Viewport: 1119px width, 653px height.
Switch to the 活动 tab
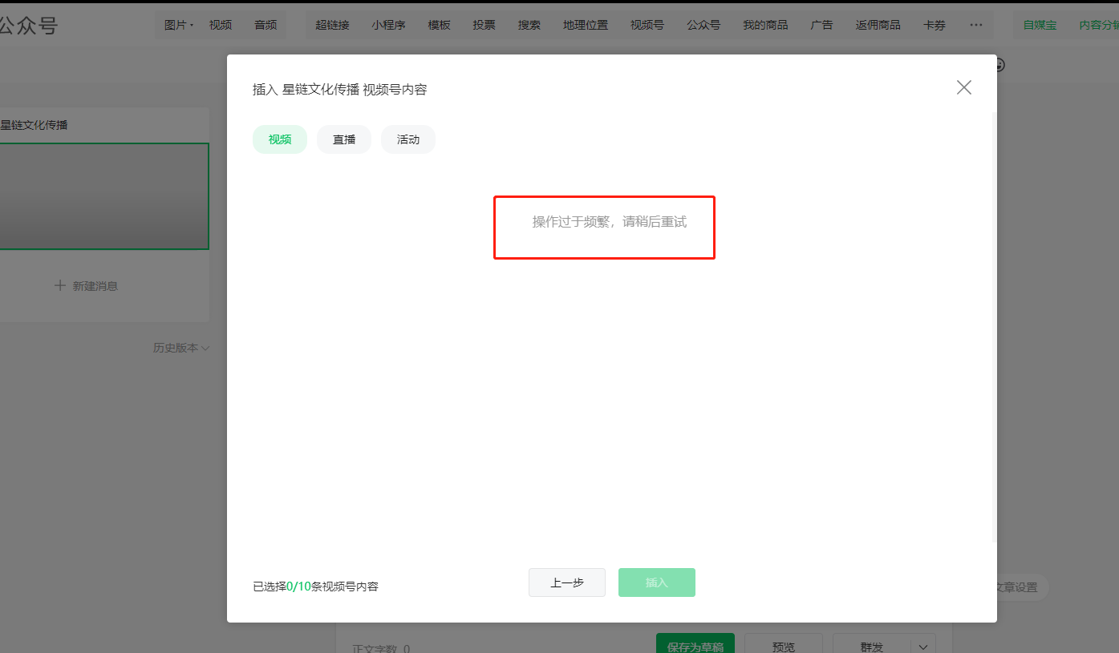(x=408, y=139)
